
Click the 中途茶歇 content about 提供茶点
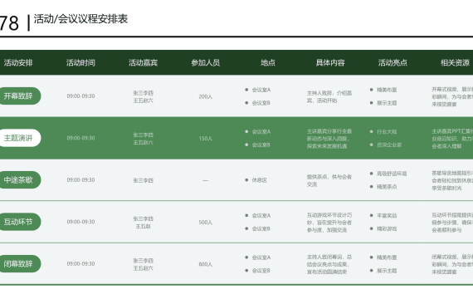click(x=329, y=180)
